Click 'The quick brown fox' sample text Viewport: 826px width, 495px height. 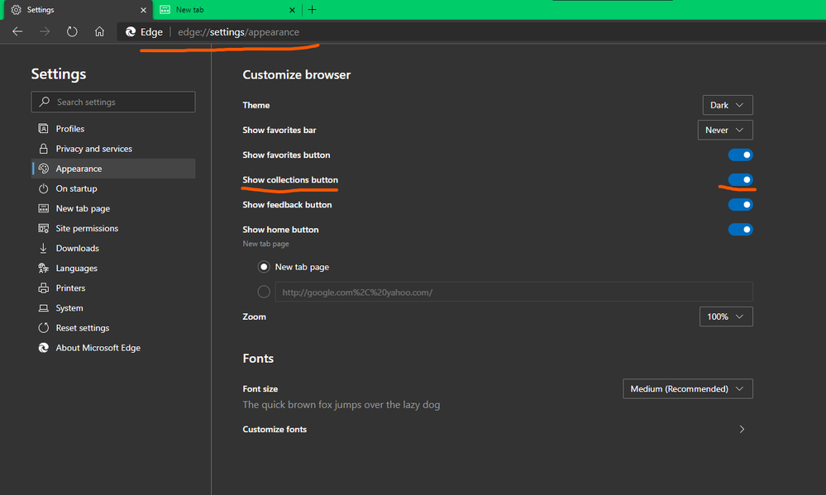341,404
